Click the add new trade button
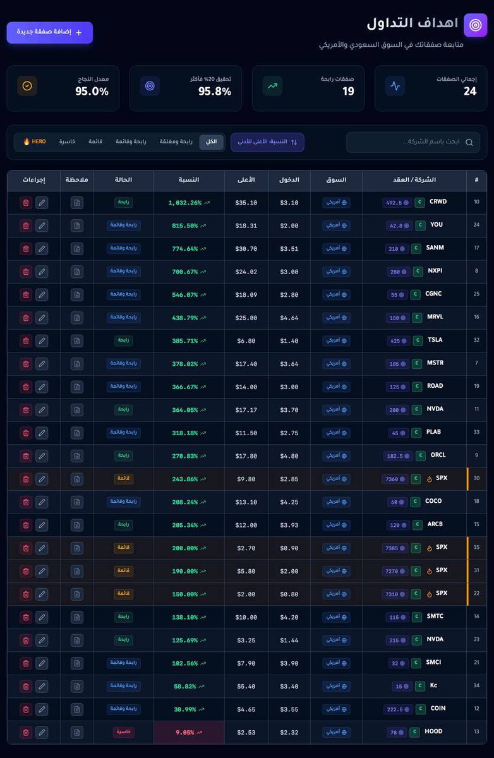This screenshot has width=494, height=758. tap(50, 32)
